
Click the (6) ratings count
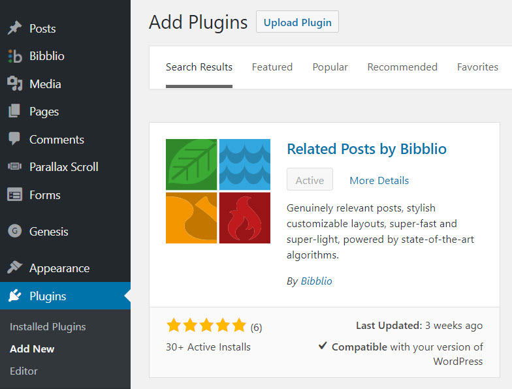pyautogui.click(x=256, y=328)
